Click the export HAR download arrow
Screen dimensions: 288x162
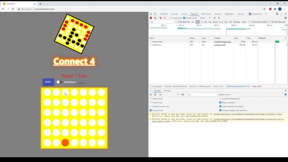219,18
